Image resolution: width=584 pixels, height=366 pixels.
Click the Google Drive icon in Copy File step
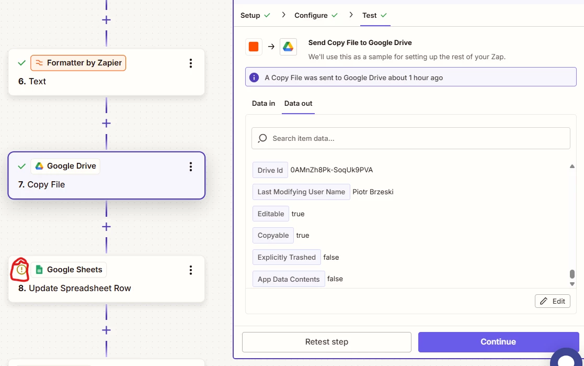[39, 166]
